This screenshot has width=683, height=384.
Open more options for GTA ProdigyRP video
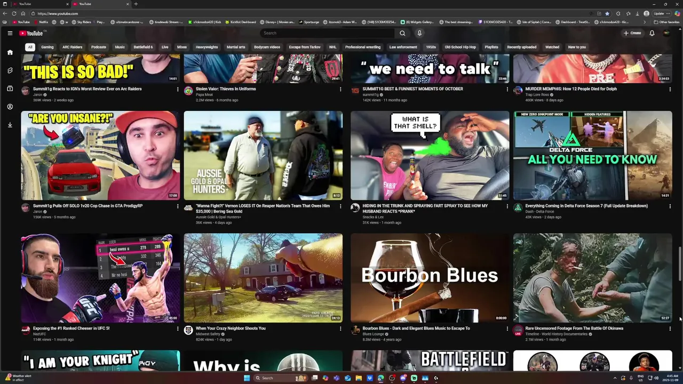[x=178, y=206]
